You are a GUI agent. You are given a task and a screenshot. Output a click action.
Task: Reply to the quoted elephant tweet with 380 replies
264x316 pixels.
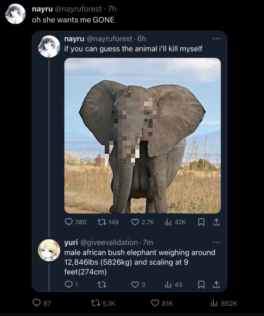[x=75, y=222]
